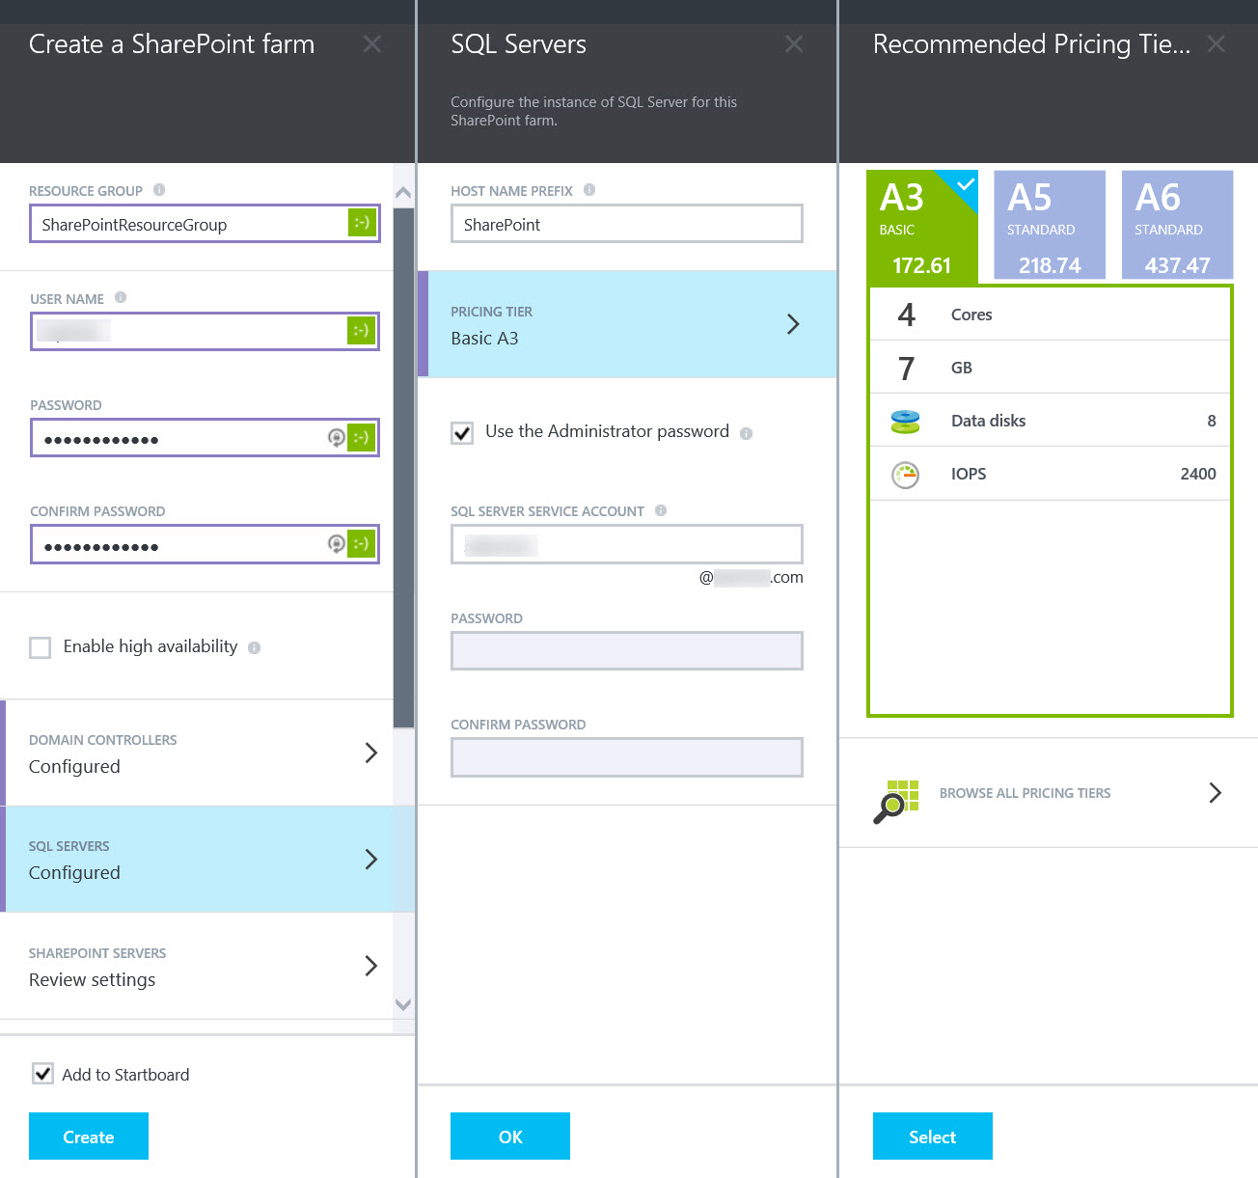1258x1178 pixels.
Task: Select the A6 Standard pricing tile
Action: (1177, 225)
